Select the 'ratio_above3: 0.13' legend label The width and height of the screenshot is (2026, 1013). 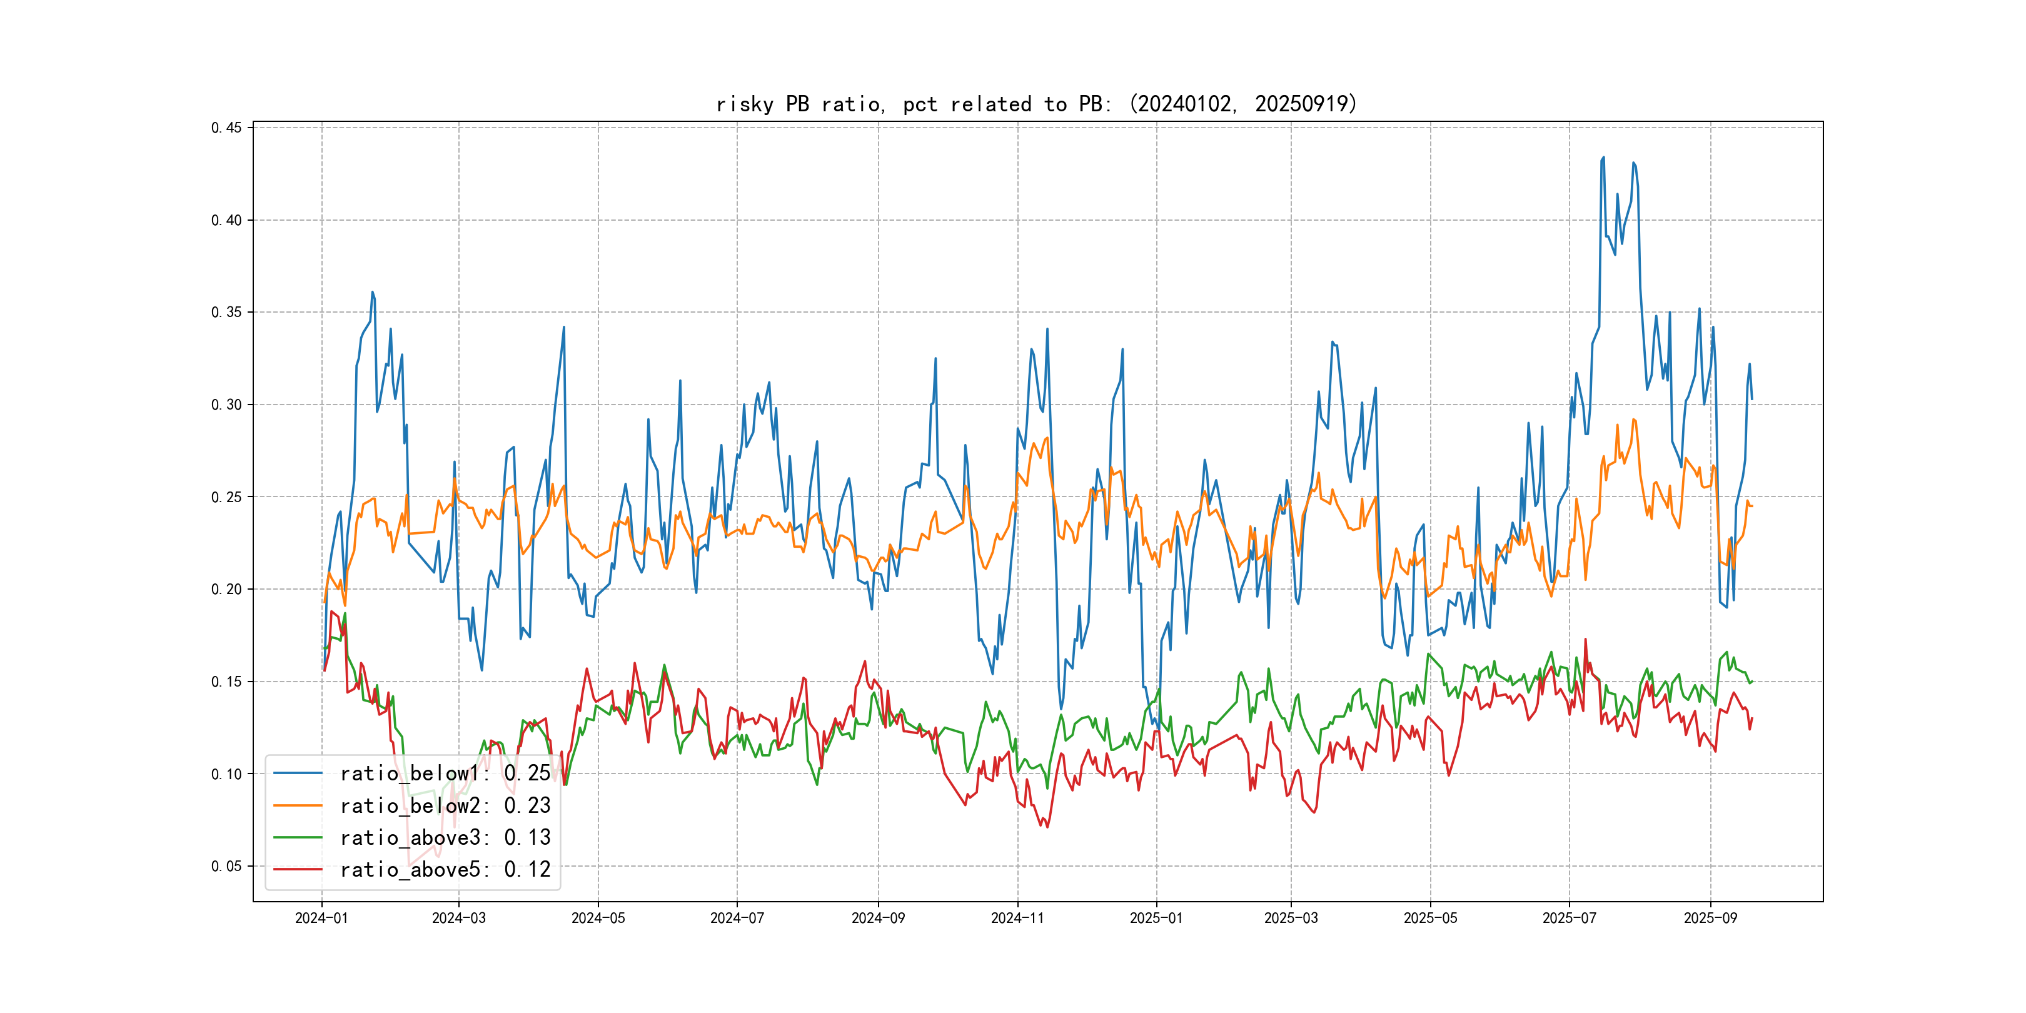click(445, 838)
